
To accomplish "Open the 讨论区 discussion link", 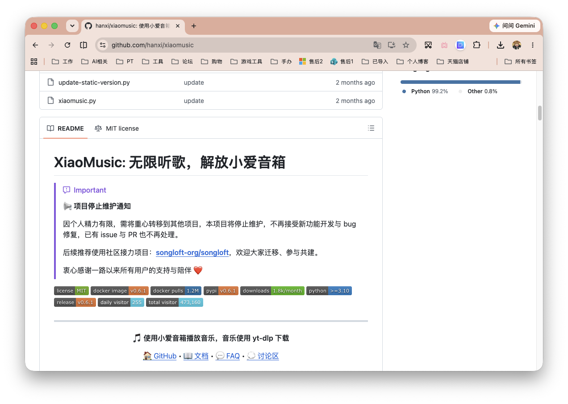I will (x=263, y=356).
